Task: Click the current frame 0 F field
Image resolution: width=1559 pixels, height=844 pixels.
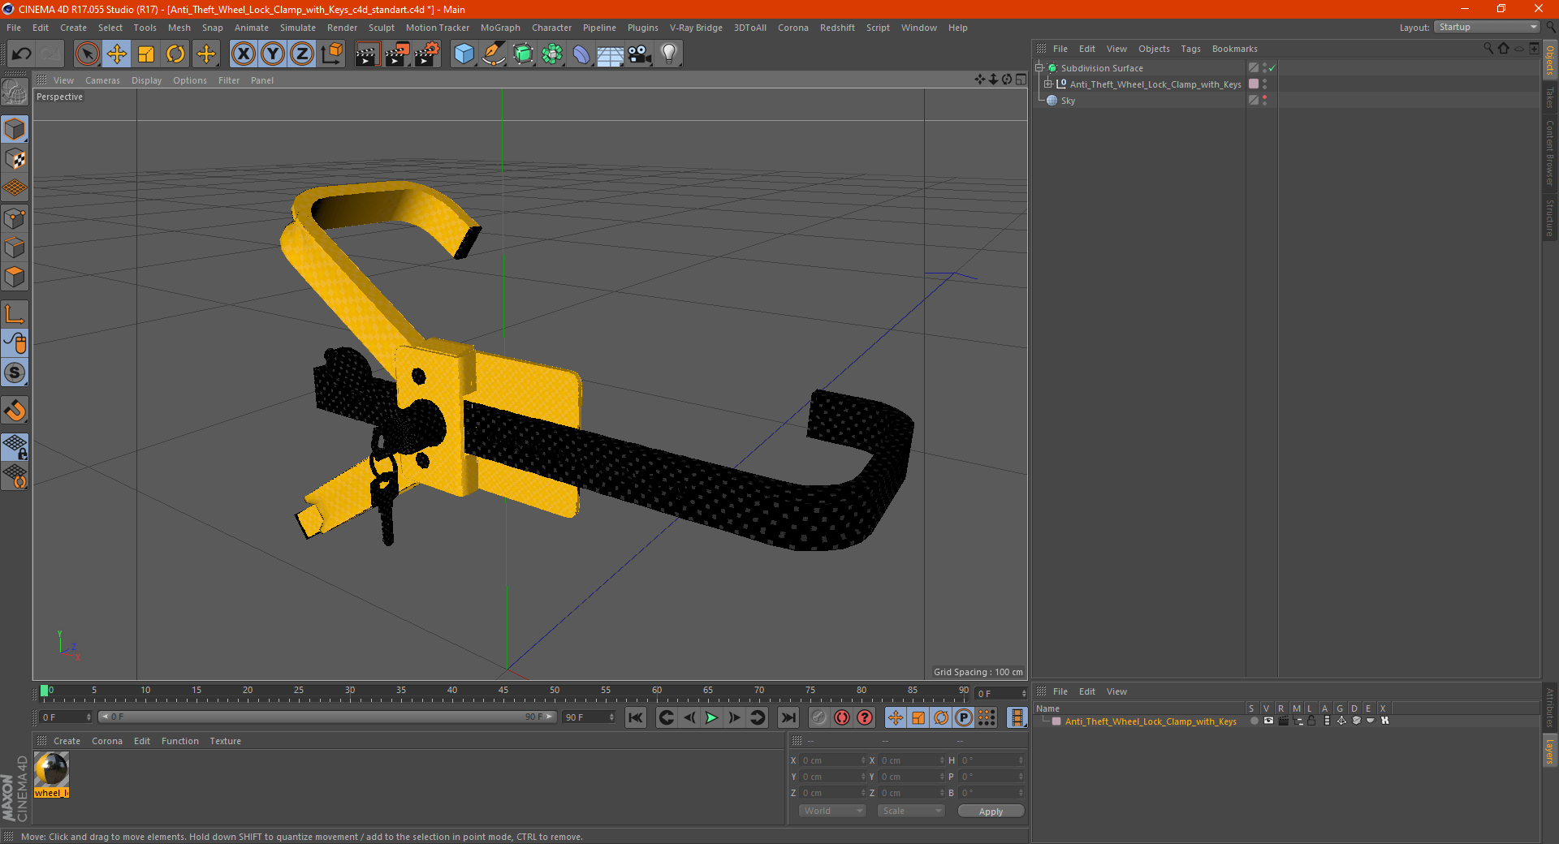Action: [65, 717]
